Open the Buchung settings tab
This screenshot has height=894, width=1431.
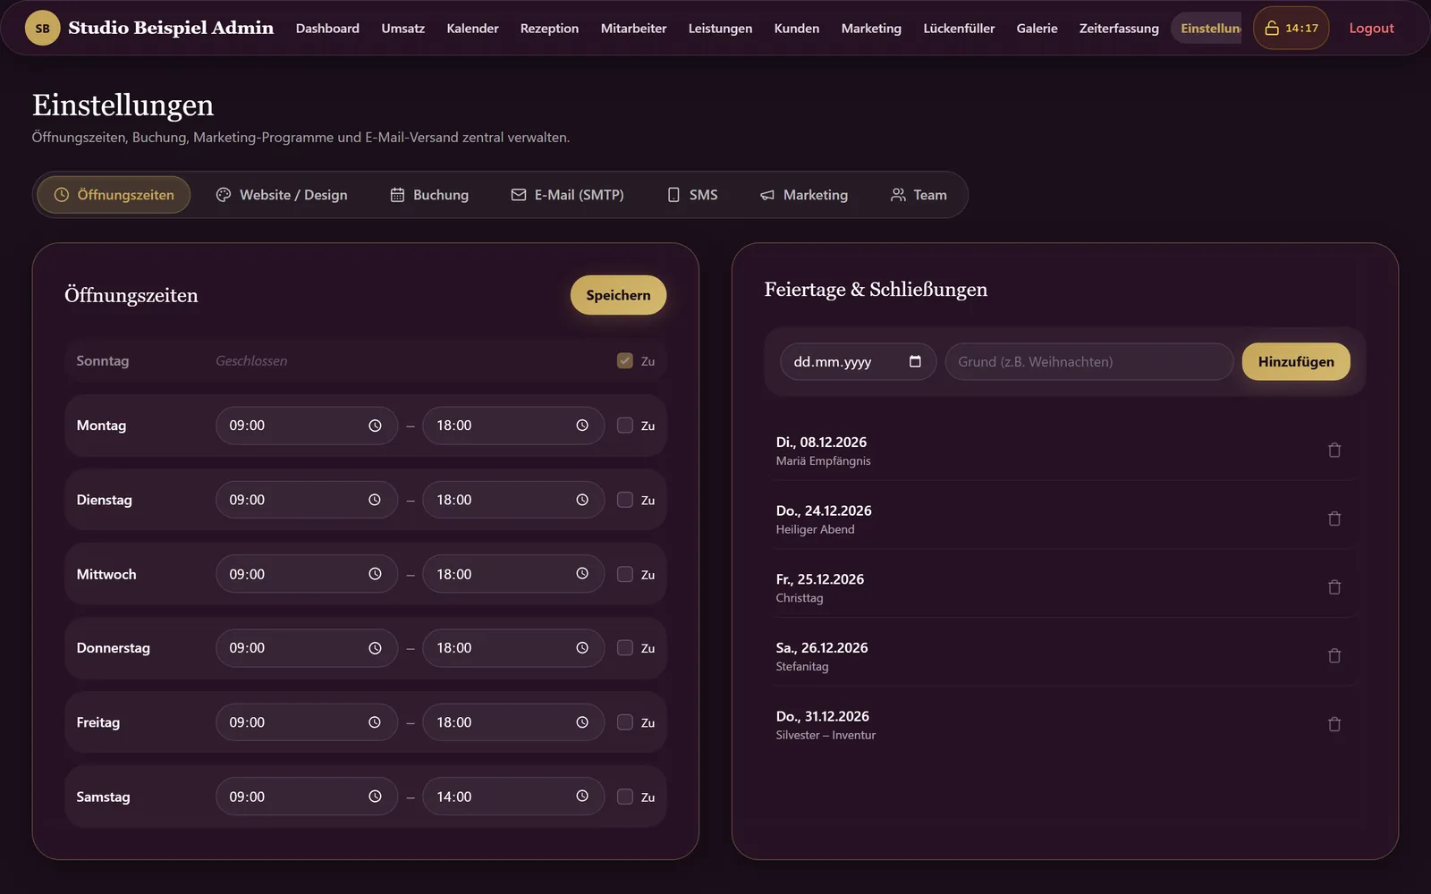pos(429,195)
